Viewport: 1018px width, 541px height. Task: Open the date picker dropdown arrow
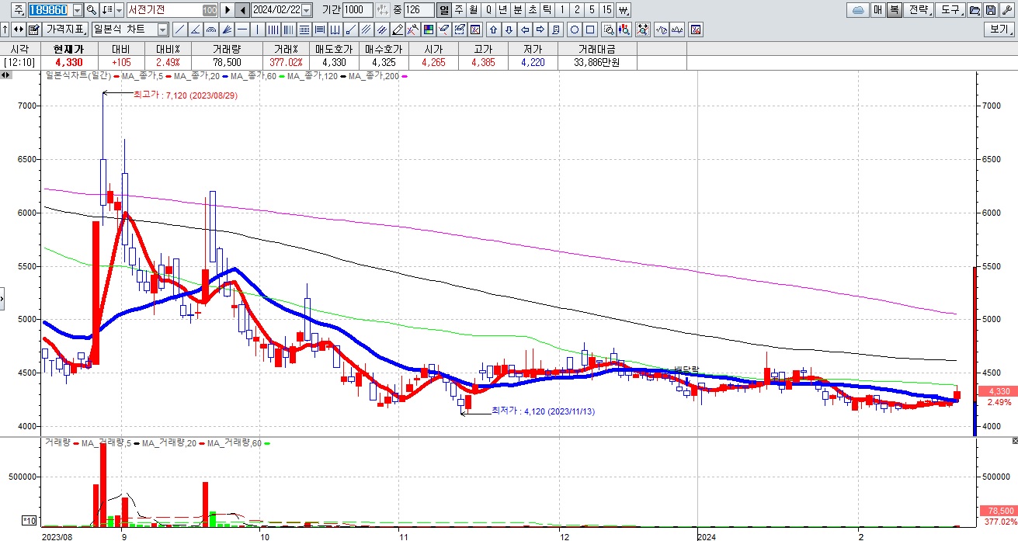point(306,10)
